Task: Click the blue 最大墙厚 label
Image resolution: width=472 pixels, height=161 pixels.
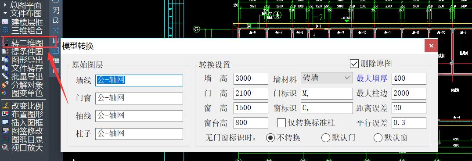Action: [x=372, y=79]
